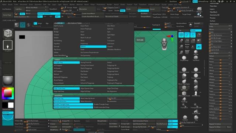The height and width of the screenshot is (133, 236).
Task: Adjust the Step Size slider in Modifiers
Action: click(x=120, y=98)
